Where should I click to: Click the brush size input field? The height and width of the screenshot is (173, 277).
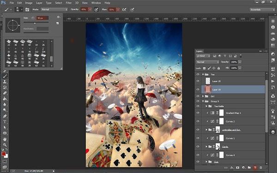(42, 18)
